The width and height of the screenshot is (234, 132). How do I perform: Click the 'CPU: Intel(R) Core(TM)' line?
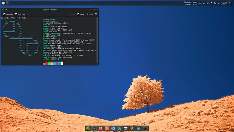[62, 49]
